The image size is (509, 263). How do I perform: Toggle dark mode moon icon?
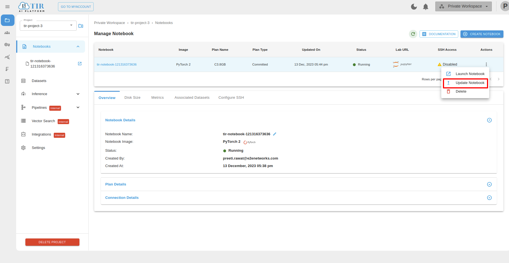pyautogui.click(x=414, y=7)
